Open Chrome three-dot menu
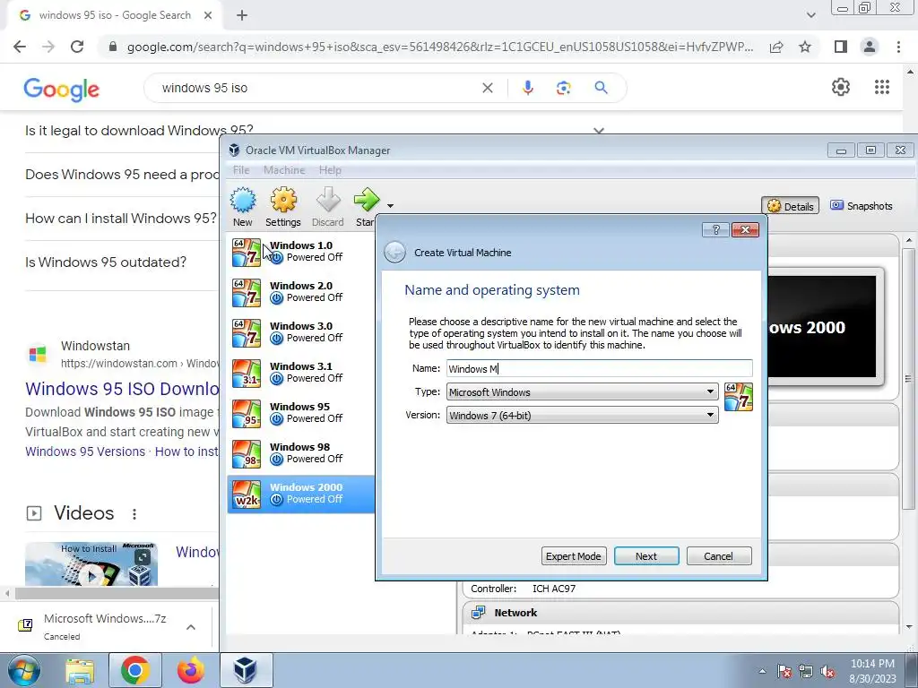 [x=898, y=47]
